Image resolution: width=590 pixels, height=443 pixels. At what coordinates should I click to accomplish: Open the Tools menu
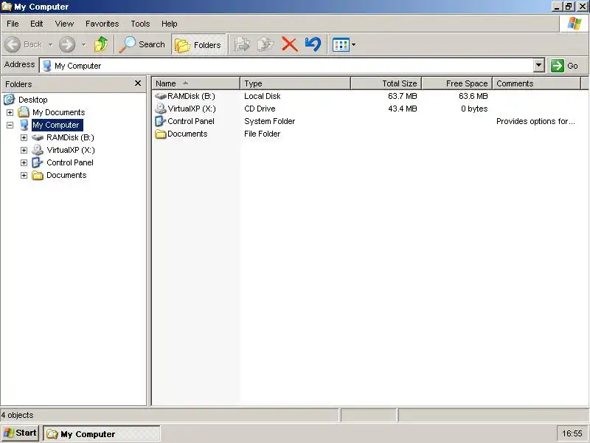[140, 24]
